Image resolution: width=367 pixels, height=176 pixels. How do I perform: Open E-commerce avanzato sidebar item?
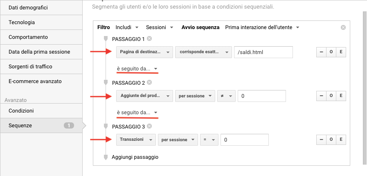pyautogui.click(x=41, y=81)
